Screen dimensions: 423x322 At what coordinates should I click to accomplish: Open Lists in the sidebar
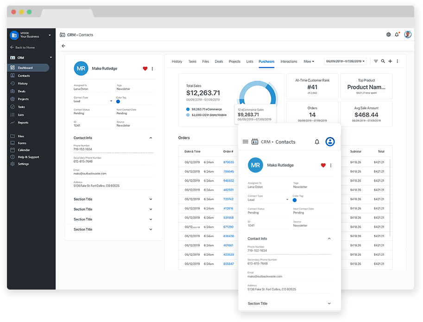(21, 115)
